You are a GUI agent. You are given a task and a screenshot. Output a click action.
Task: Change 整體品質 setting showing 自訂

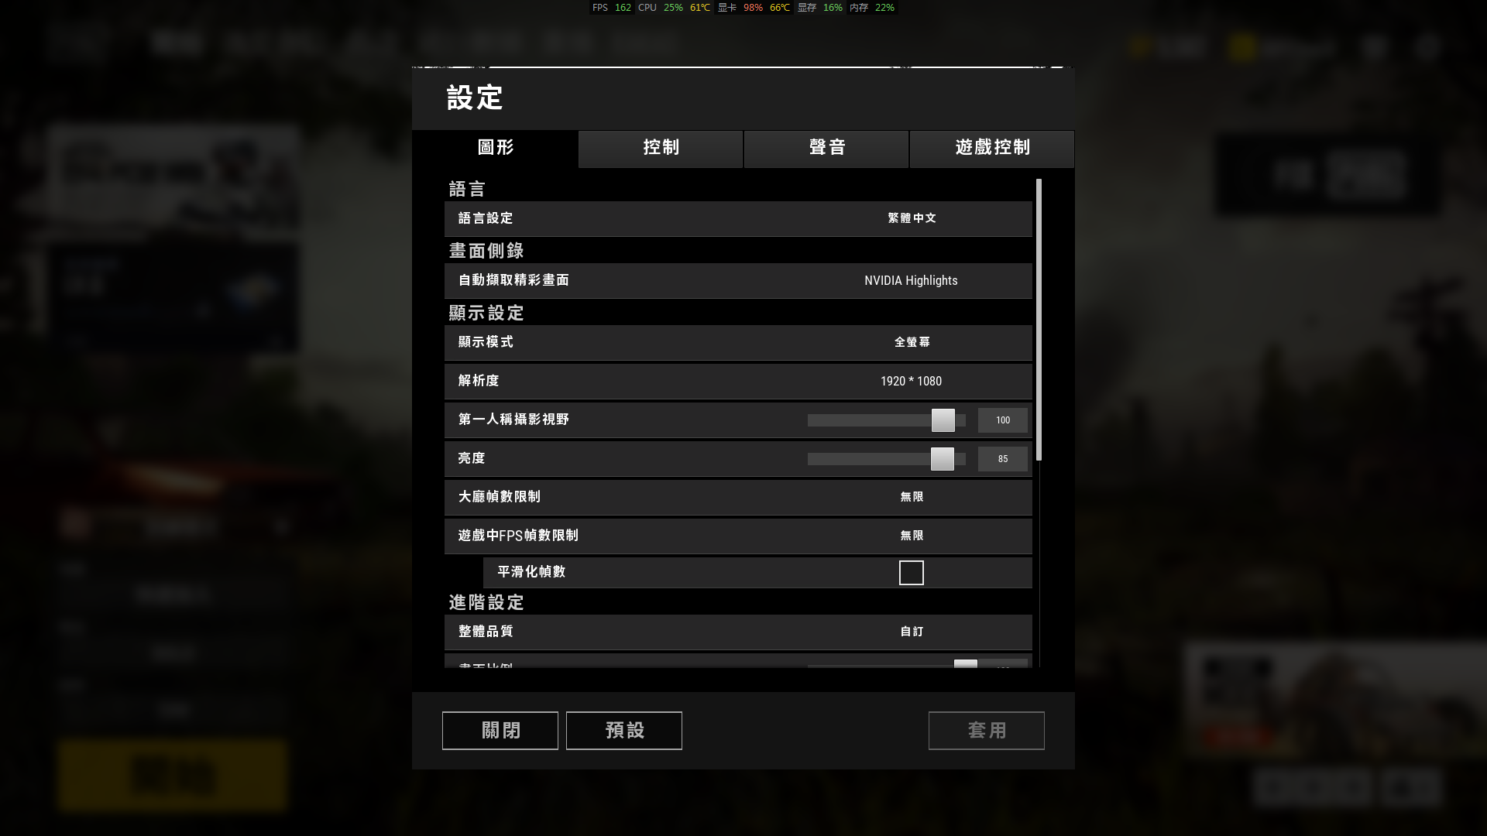tap(912, 632)
